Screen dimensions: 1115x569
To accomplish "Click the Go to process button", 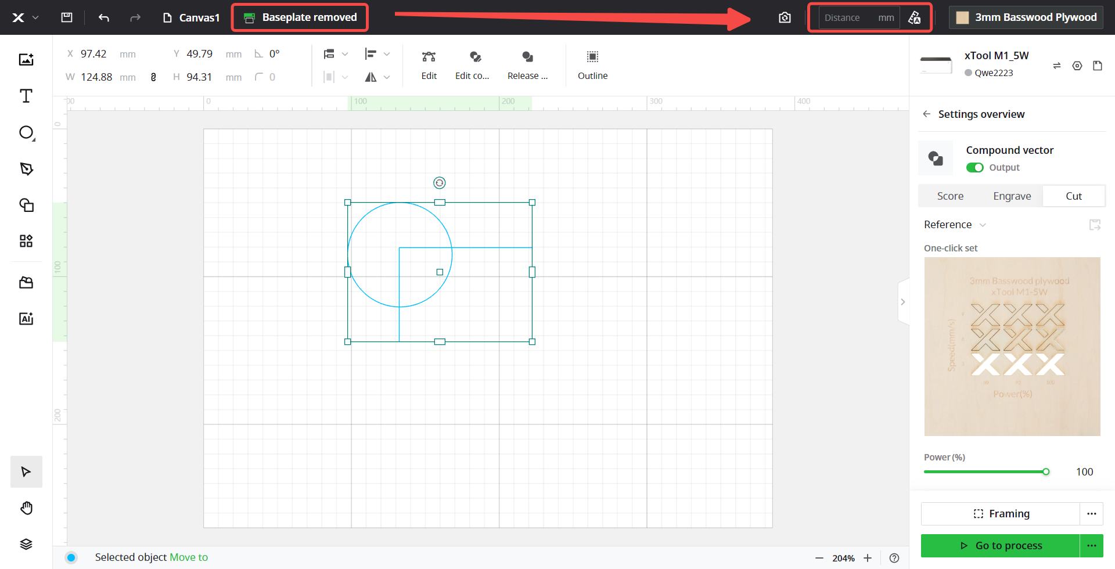I will [x=1001, y=545].
